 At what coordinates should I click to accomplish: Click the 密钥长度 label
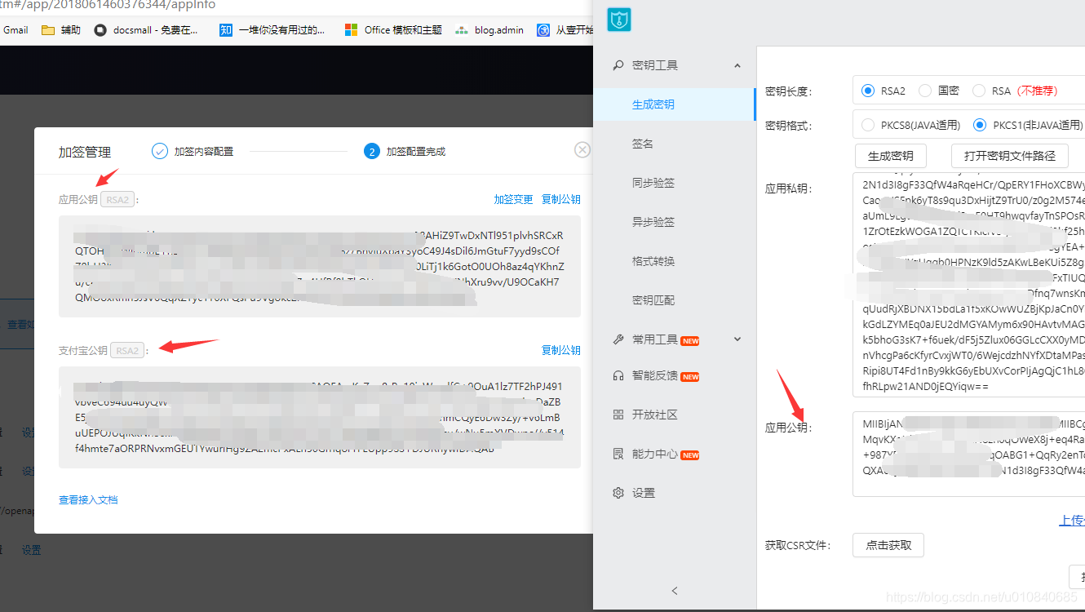[x=789, y=91]
